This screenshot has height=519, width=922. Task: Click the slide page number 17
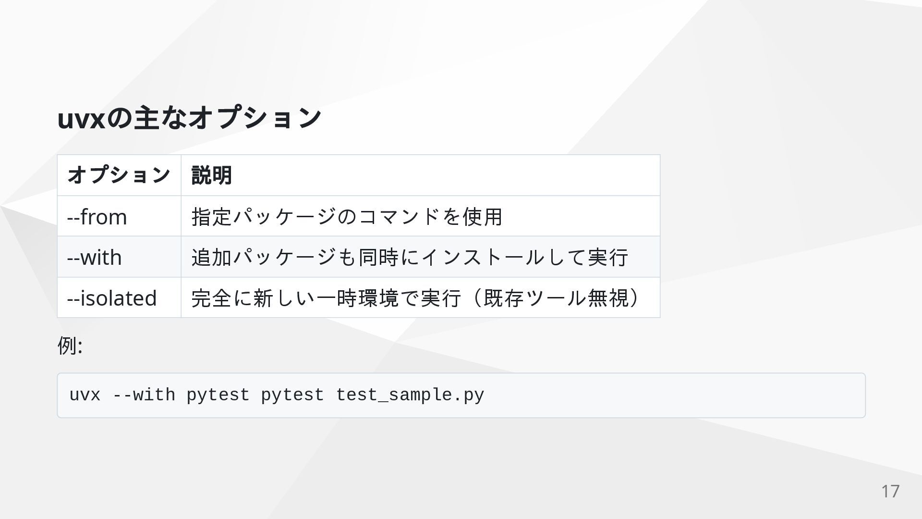point(890,491)
